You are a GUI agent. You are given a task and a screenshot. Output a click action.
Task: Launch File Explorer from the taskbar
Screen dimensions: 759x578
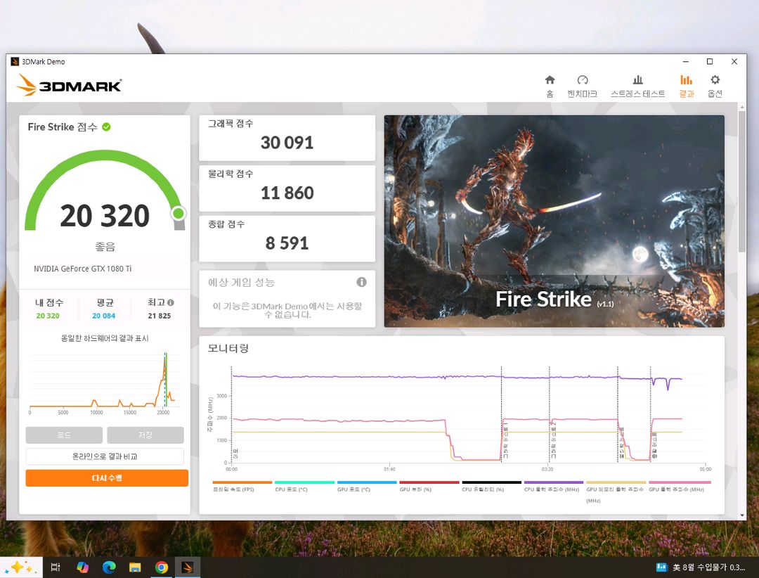[x=135, y=567]
